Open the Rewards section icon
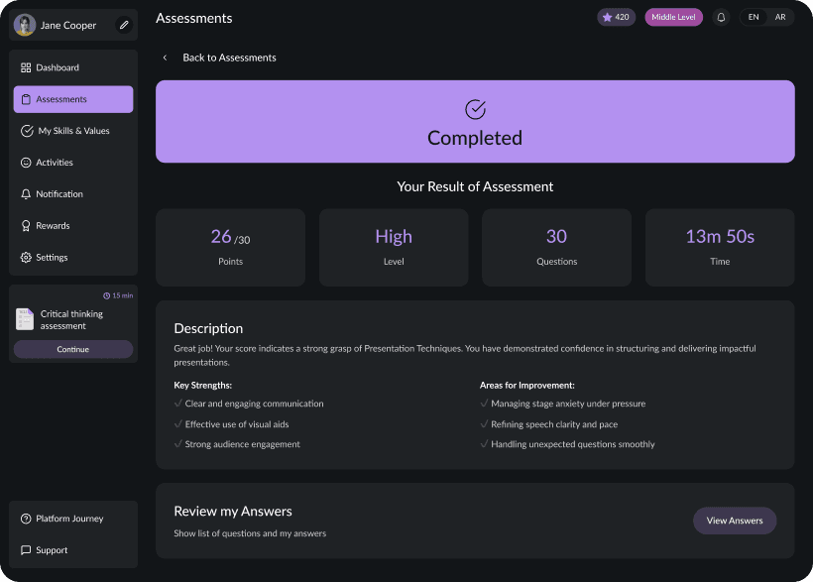The image size is (813, 582). [x=25, y=226]
